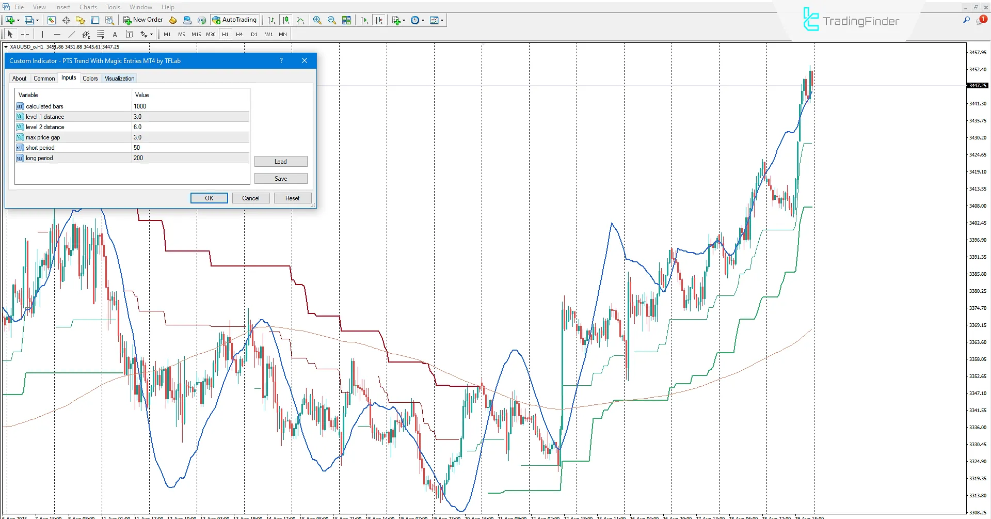The image size is (991, 519).
Task: Open the Tile Windows layout icon
Action: pos(346,20)
